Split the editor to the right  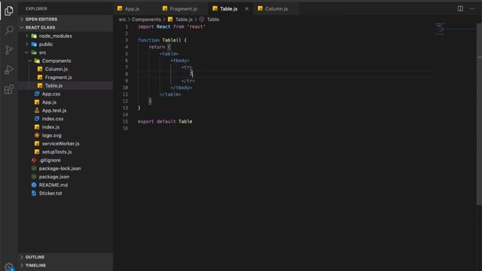tap(460, 8)
